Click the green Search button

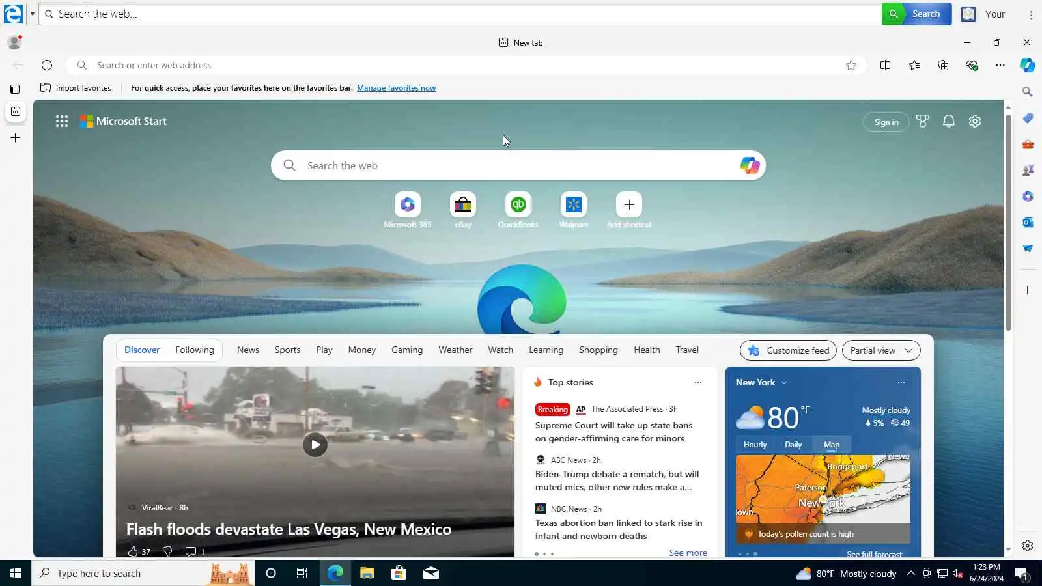[917, 14]
